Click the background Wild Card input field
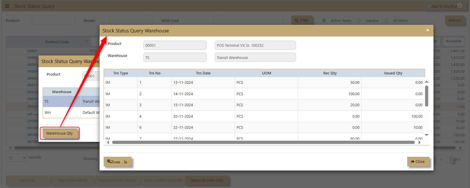The image size is (470, 188). coord(248,20)
